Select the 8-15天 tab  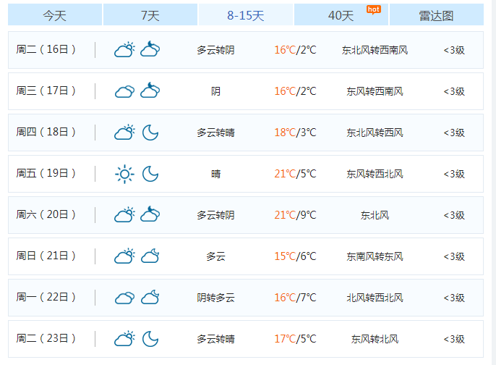(246, 14)
